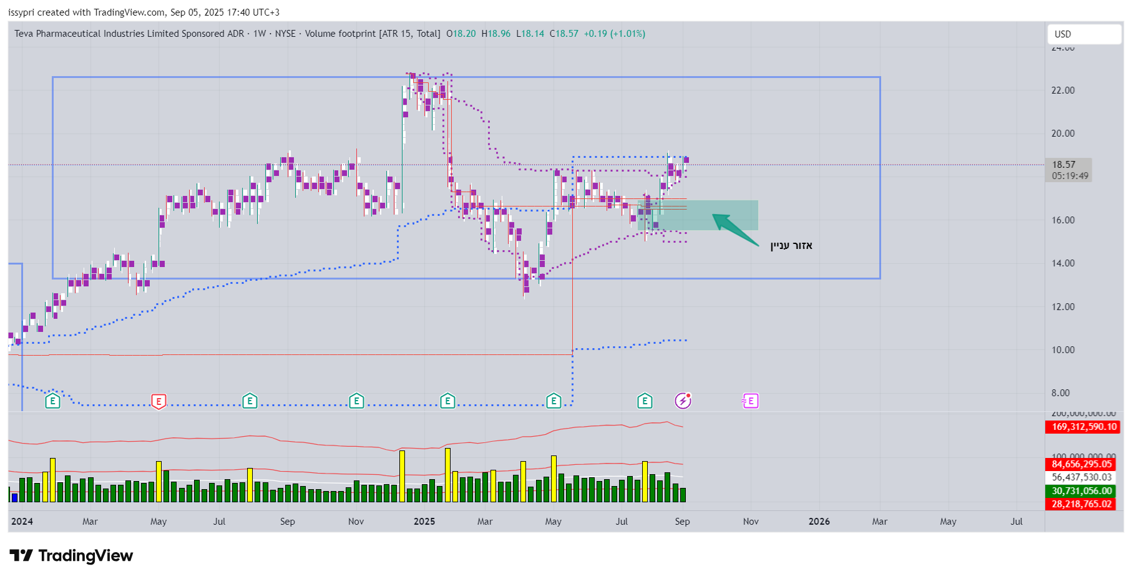Viewport: 1132px width, 579px height.
Task: Click the NYSE exchange label
Action: 285,34
